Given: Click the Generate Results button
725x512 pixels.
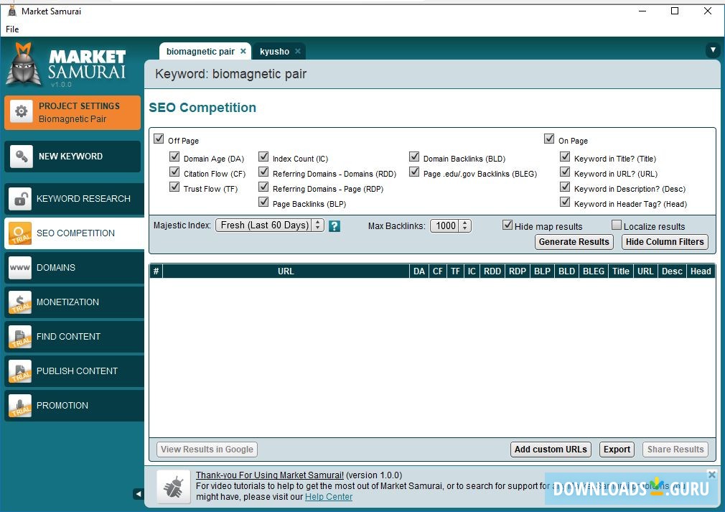Looking at the screenshot, I should pos(574,242).
